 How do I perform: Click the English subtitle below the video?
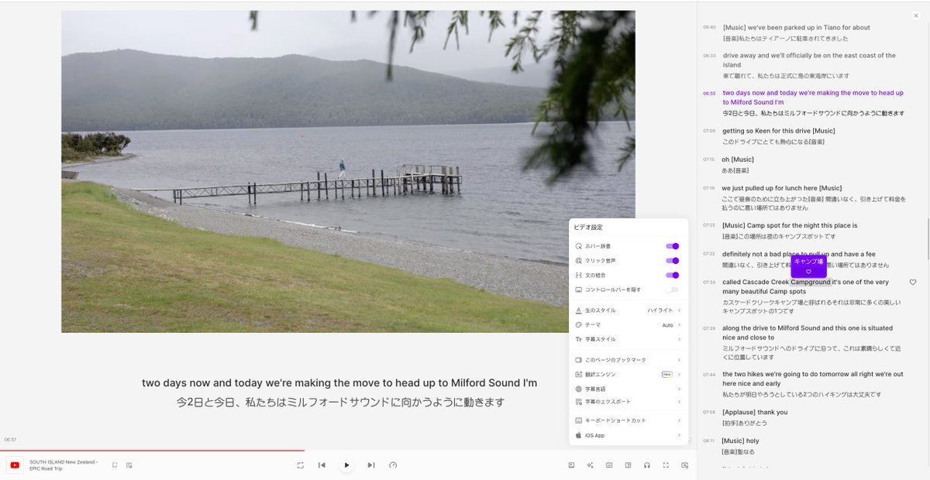point(339,383)
